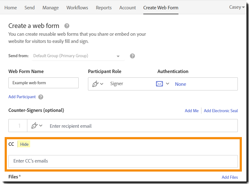Click the pen icon in Counter-Signers row
The height and width of the screenshot is (184, 249).
(35, 126)
